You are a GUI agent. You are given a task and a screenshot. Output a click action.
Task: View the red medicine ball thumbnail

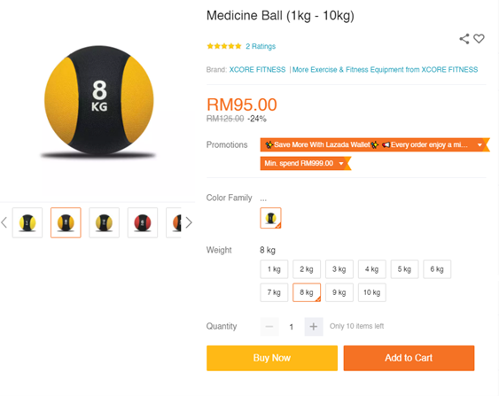pyautogui.click(x=143, y=222)
